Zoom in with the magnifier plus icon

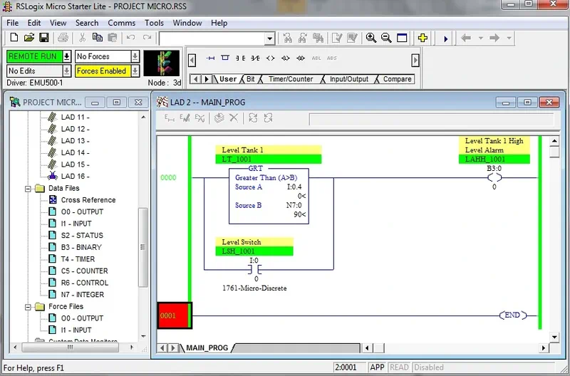click(370, 38)
